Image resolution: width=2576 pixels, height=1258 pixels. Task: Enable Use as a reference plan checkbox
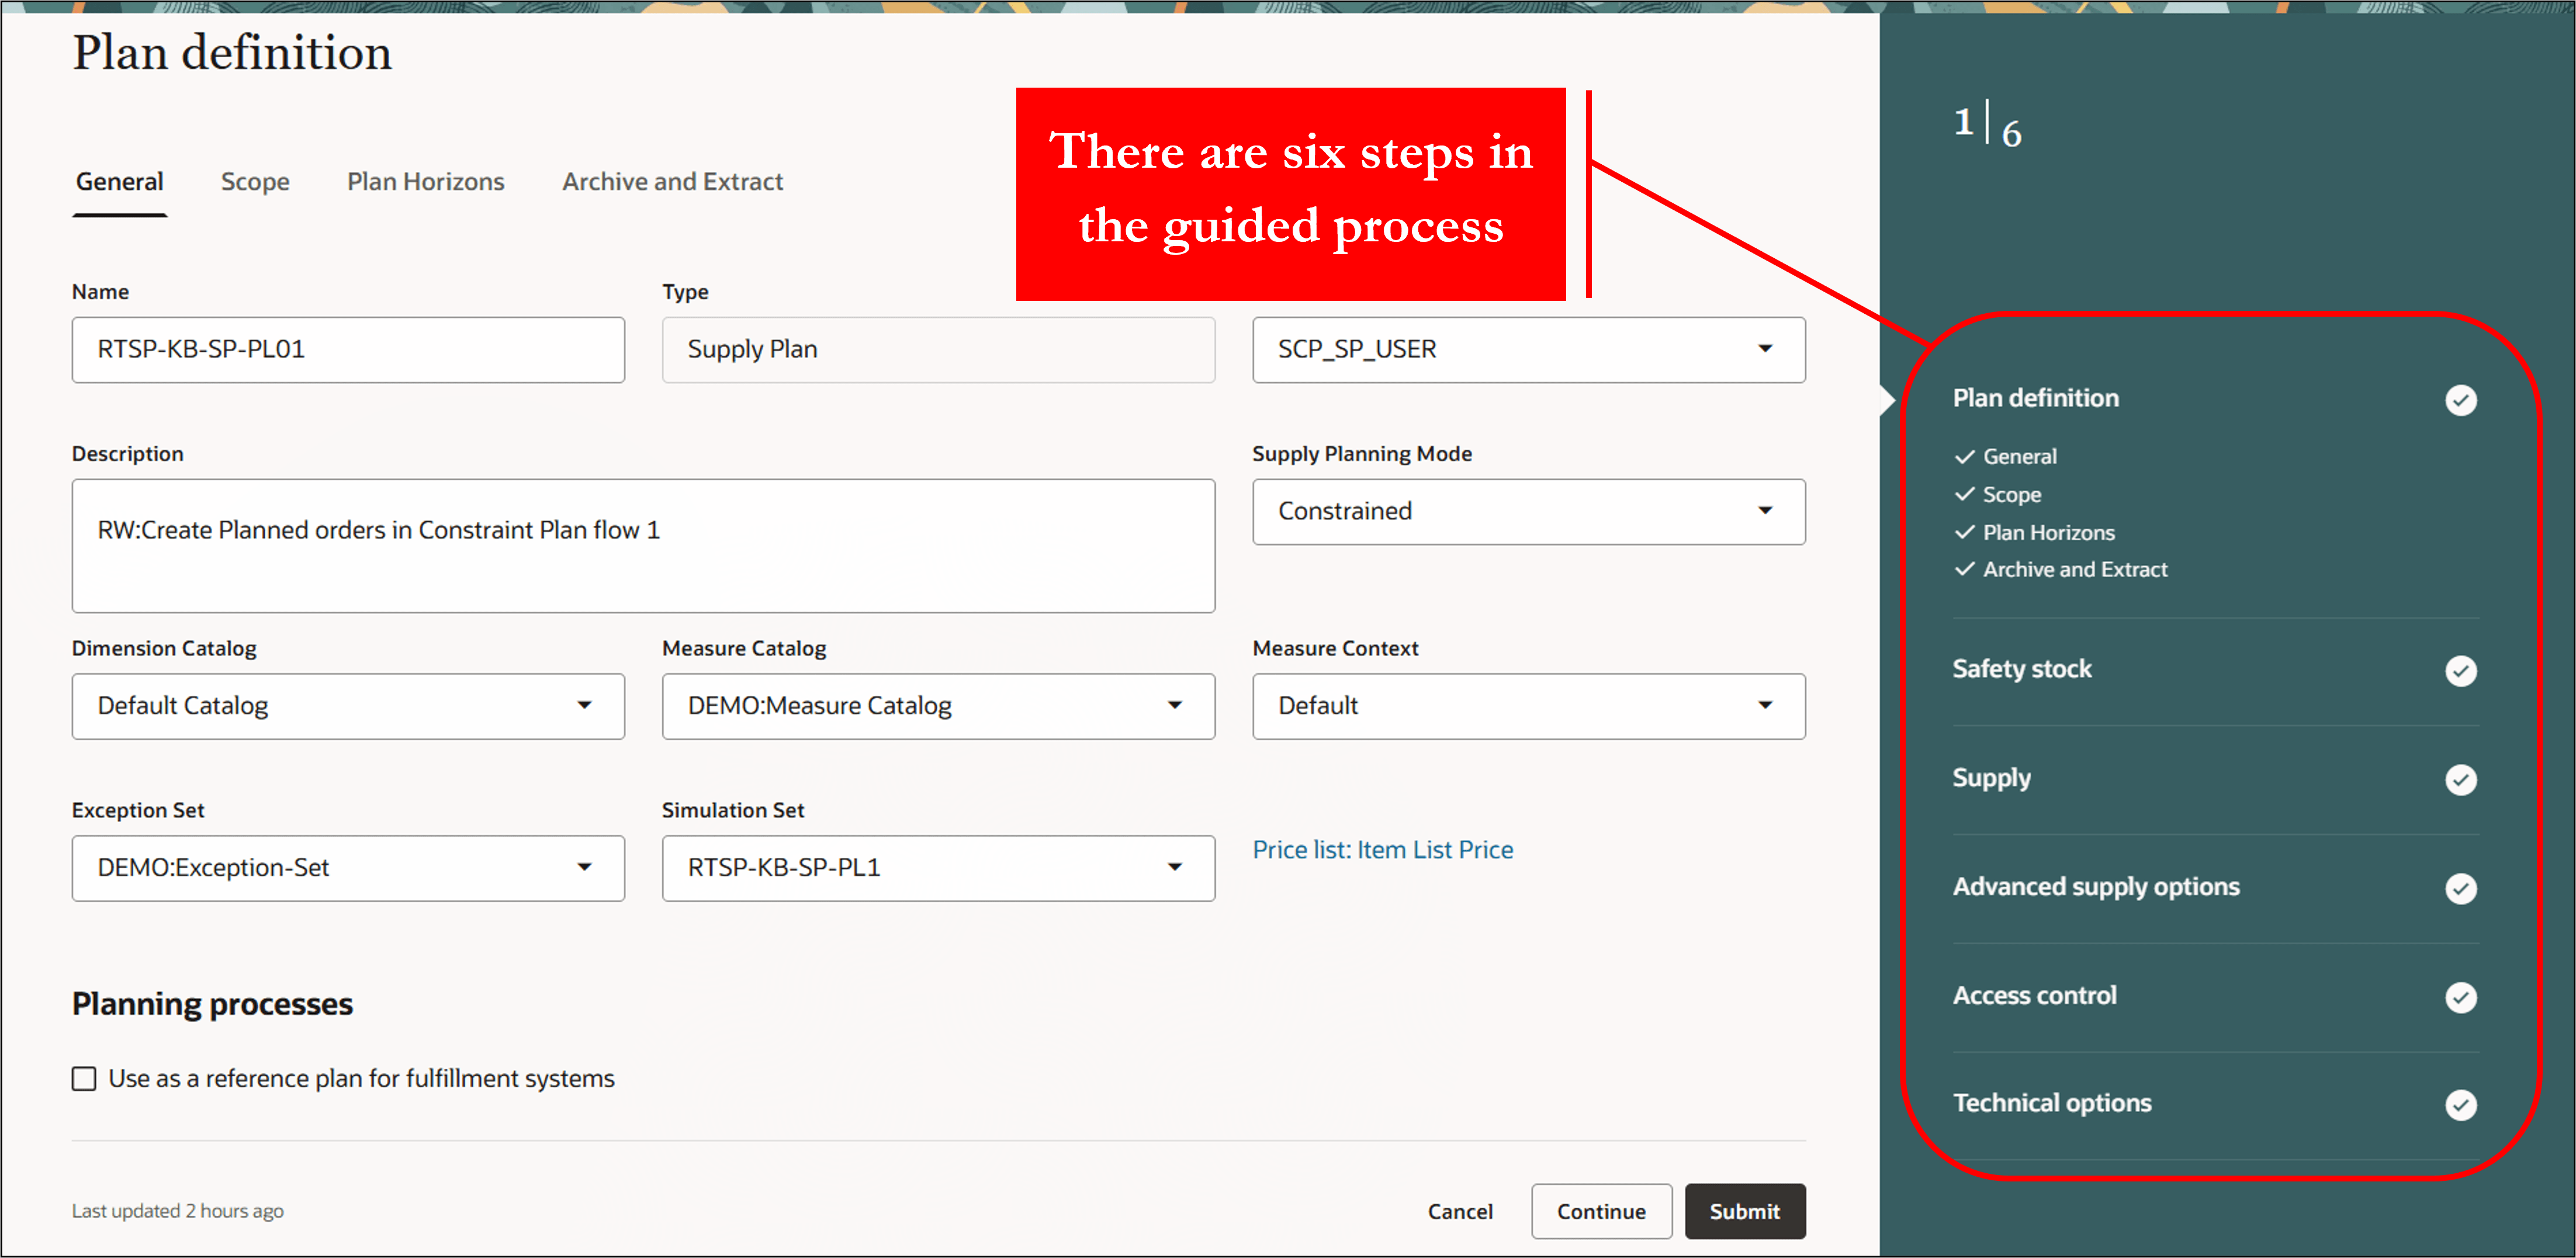[x=84, y=1079]
